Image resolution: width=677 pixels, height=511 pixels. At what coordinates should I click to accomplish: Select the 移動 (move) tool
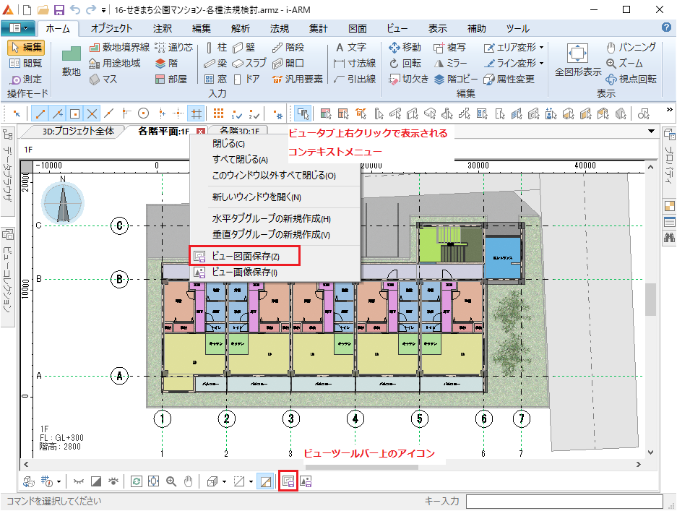click(x=405, y=48)
